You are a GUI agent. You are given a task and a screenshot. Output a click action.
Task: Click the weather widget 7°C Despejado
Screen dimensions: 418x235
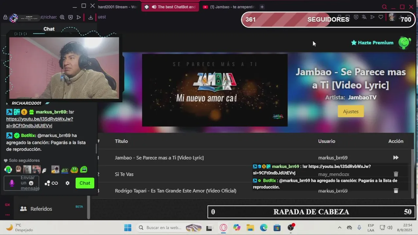coord(20,227)
